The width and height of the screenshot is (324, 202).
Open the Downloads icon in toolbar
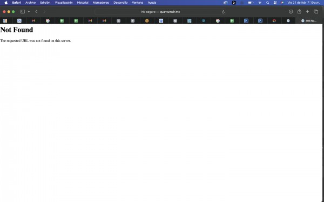[291, 12]
